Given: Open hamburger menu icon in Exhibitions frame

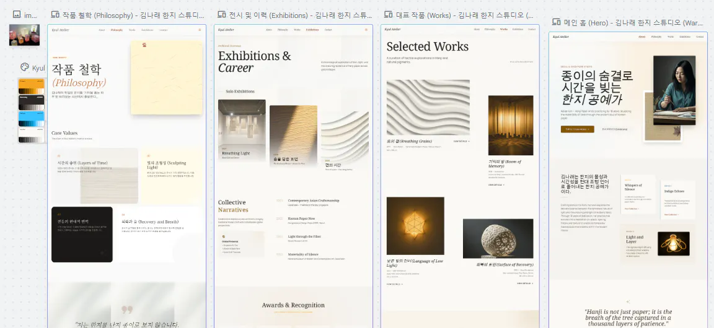Looking at the screenshot, I should [366, 30].
